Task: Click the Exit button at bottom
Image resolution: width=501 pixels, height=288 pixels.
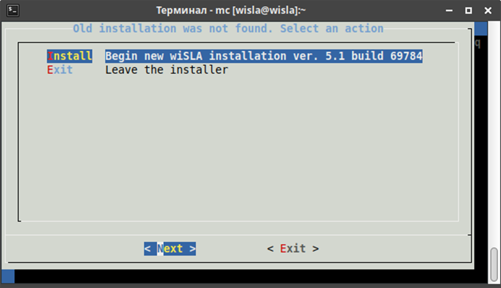Action: (x=293, y=249)
